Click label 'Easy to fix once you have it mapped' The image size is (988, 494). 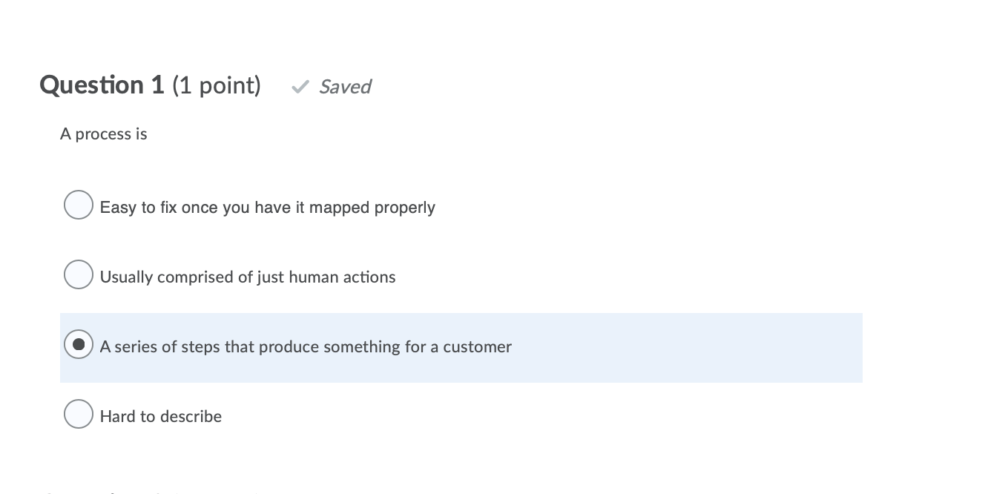(267, 208)
